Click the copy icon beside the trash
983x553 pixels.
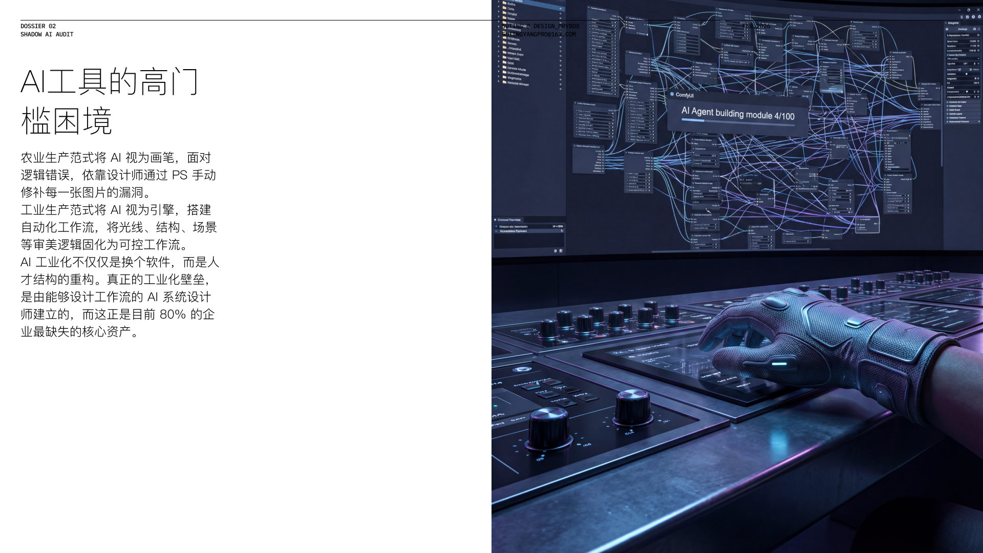click(555, 251)
